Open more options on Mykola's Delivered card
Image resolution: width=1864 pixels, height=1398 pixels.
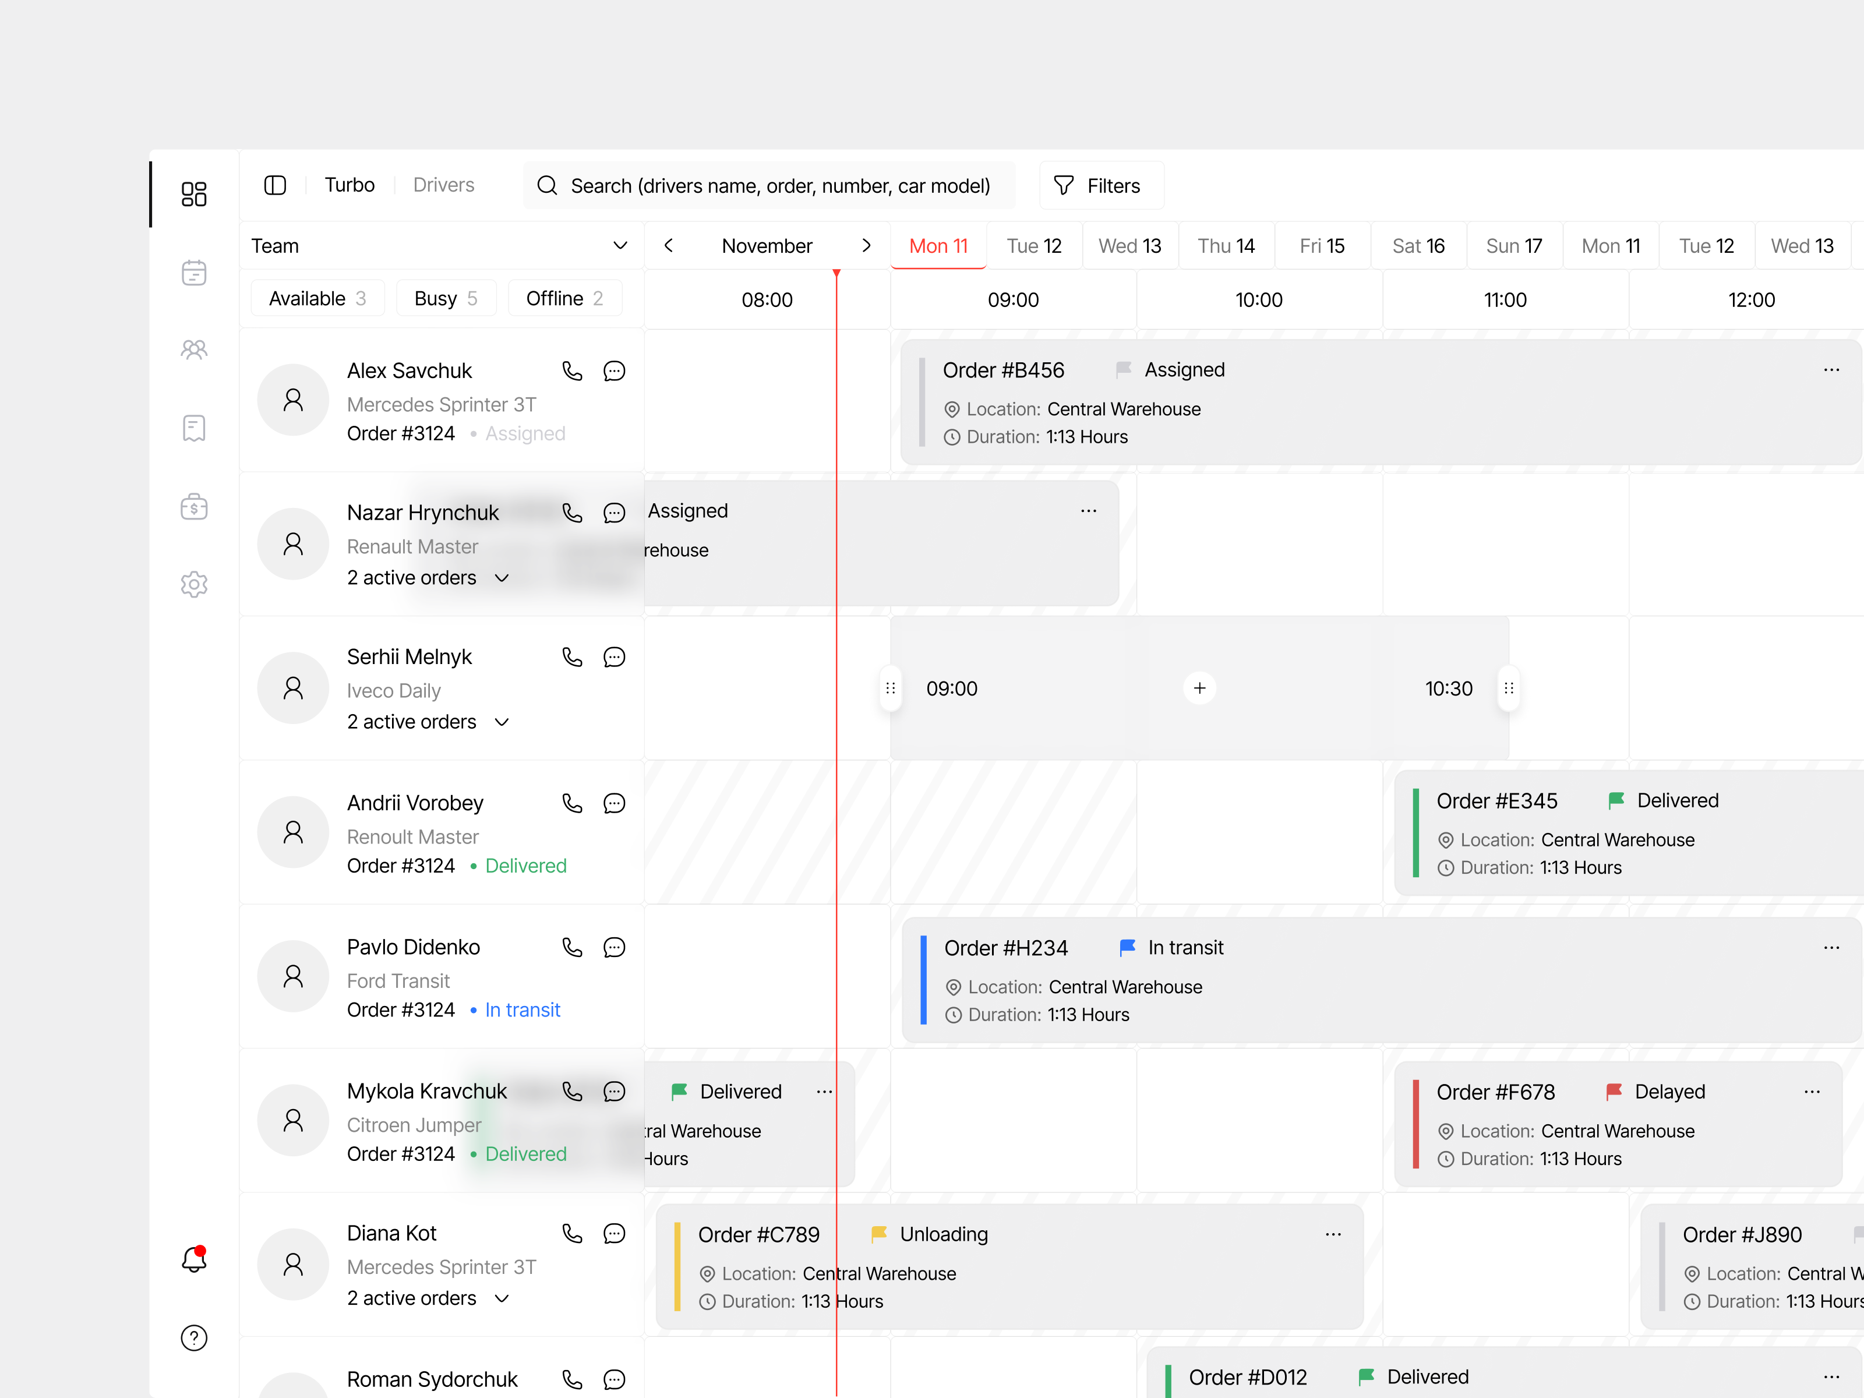coord(824,1092)
